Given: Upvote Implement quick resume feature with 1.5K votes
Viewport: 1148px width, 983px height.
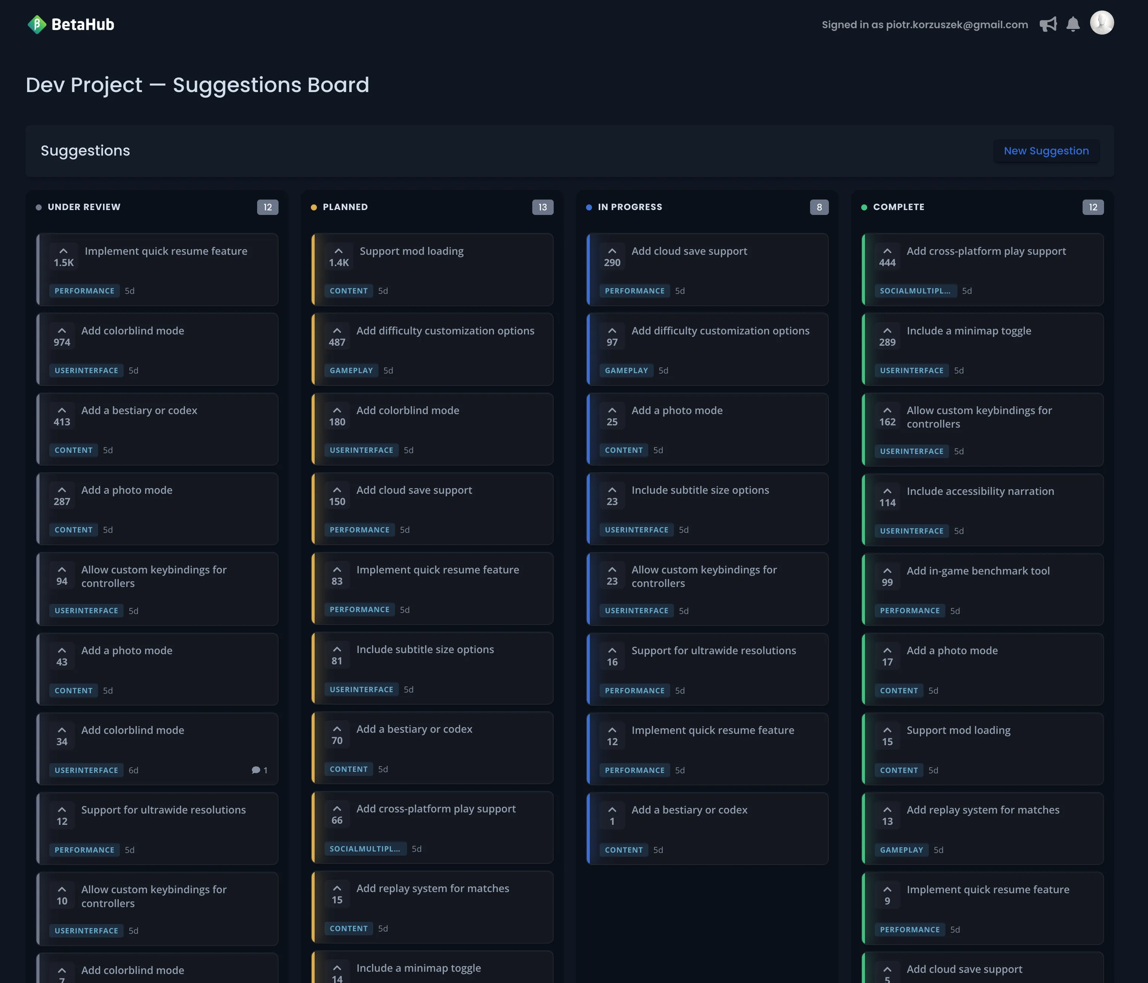Looking at the screenshot, I should pyautogui.click(x=64, y=251).
